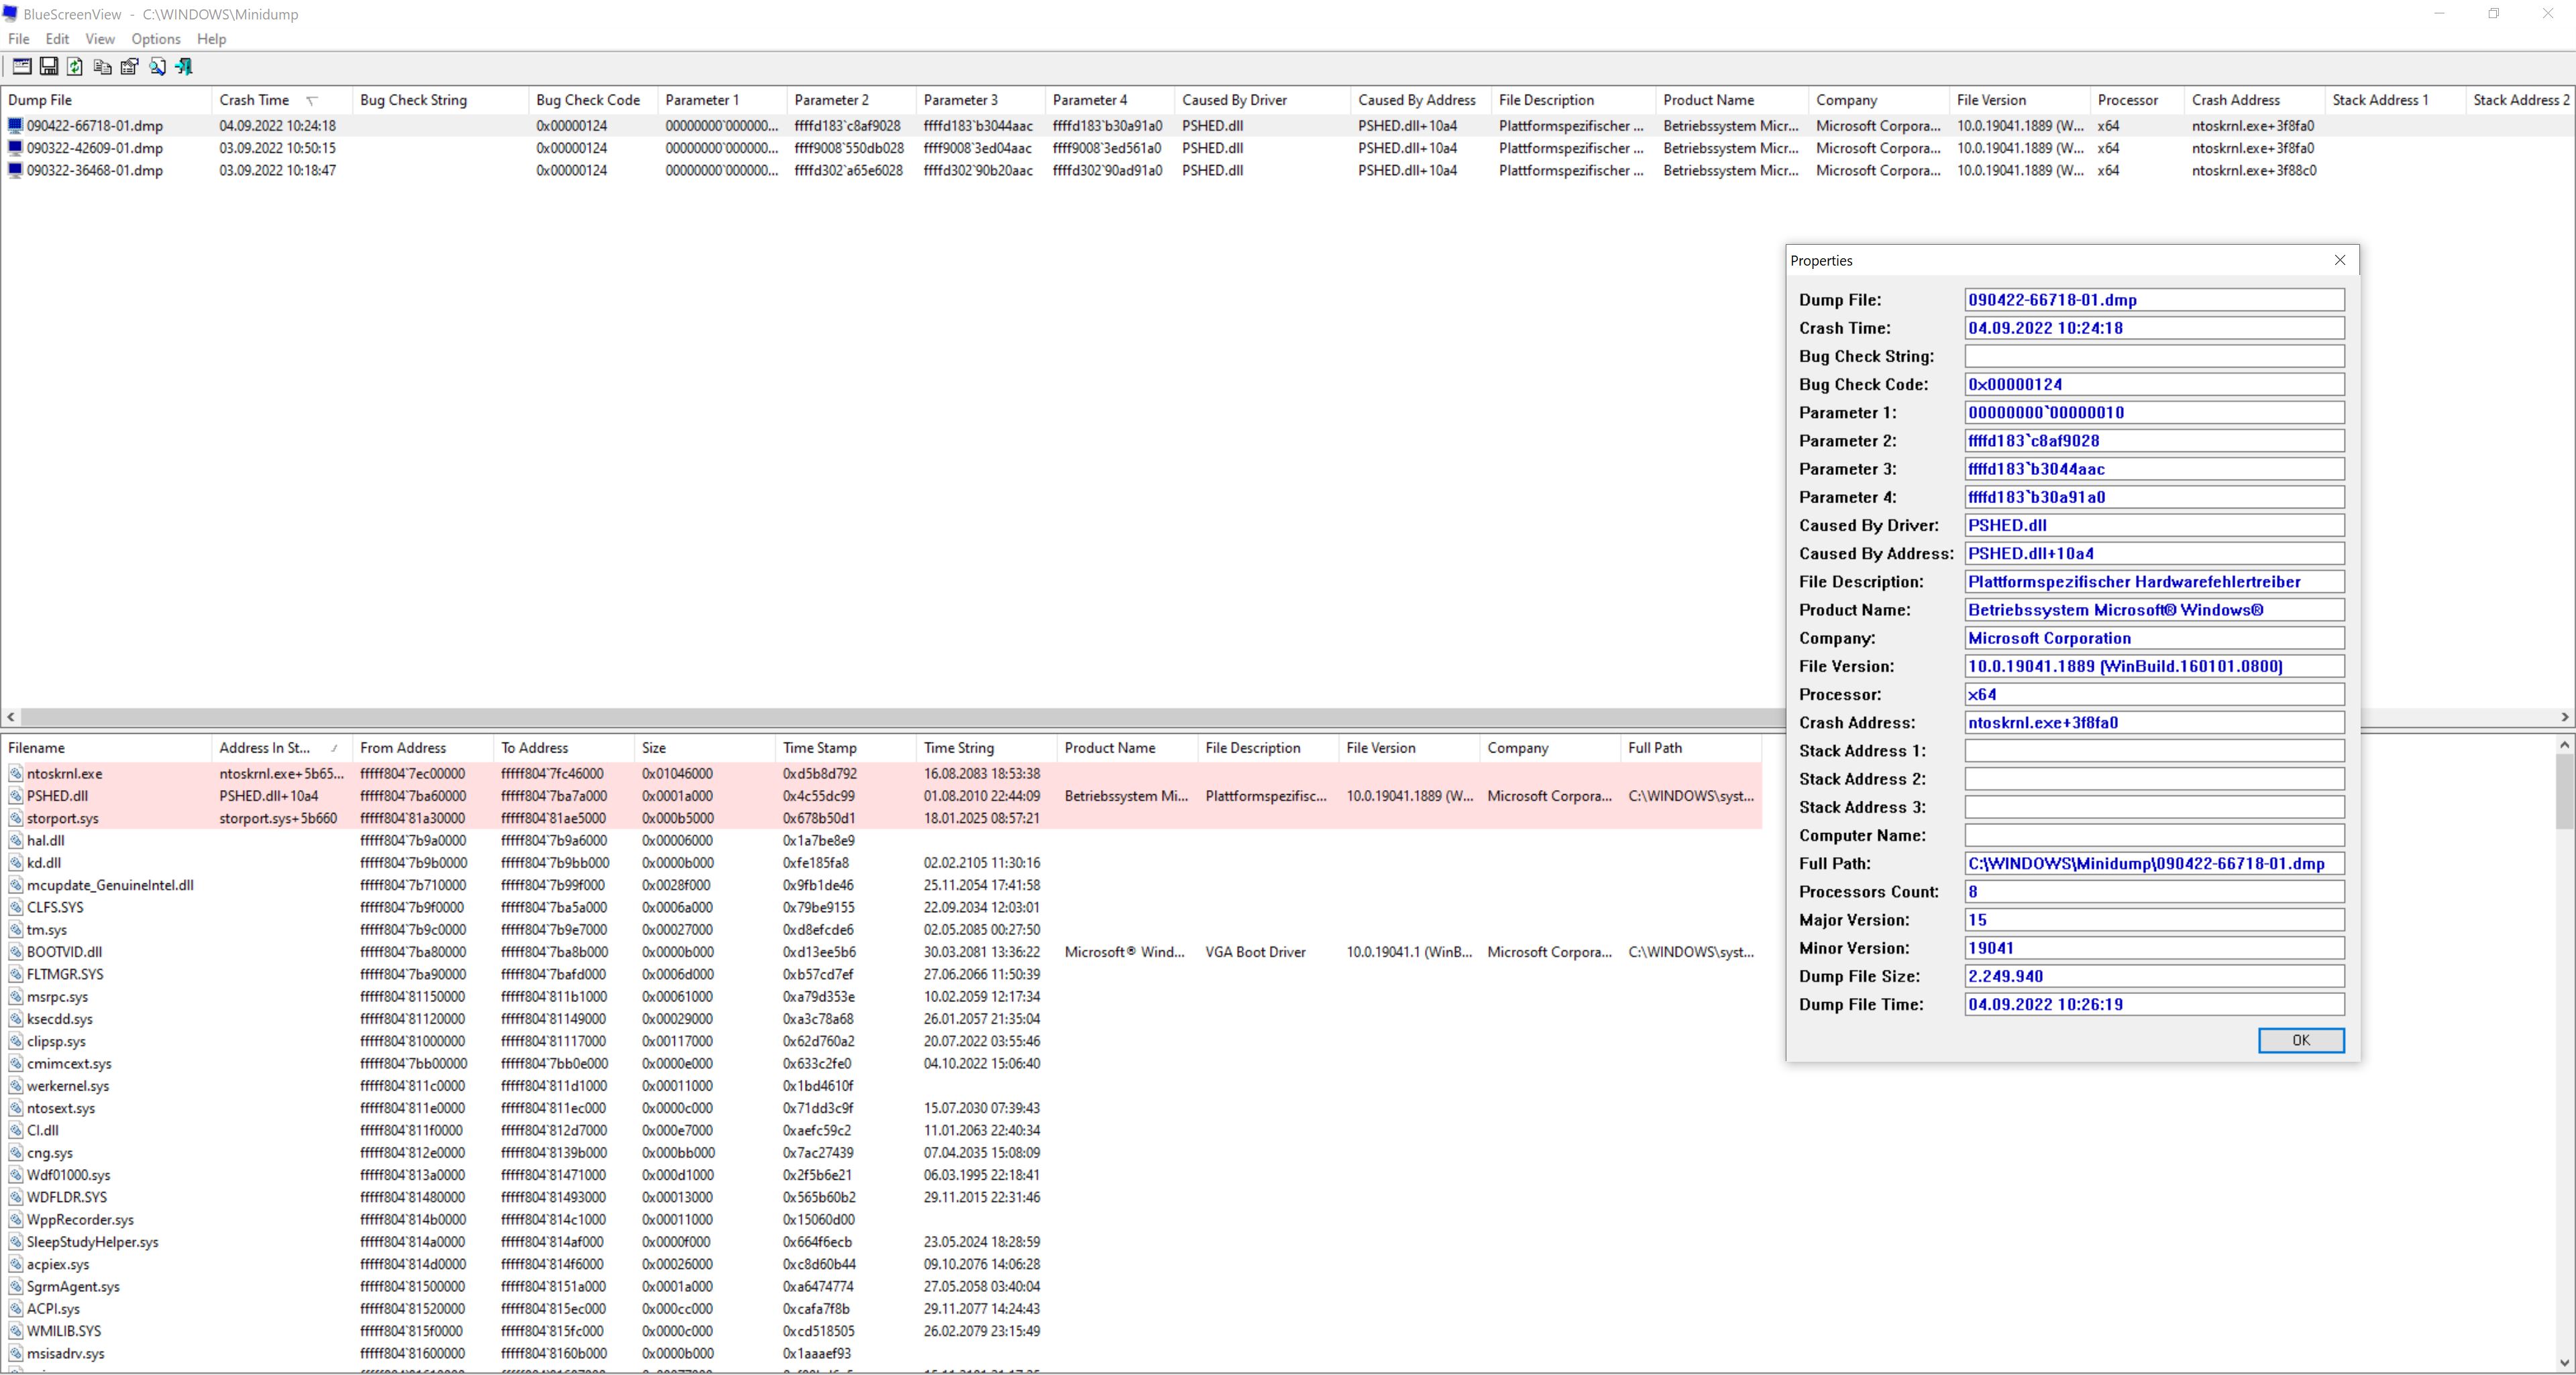Click the Find magnifier toolbar icon
The image size is (2576, 1375).
click(157, 67)
